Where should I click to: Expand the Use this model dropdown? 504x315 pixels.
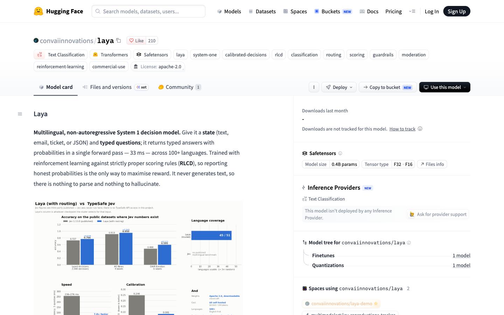(x=444, y=87)
